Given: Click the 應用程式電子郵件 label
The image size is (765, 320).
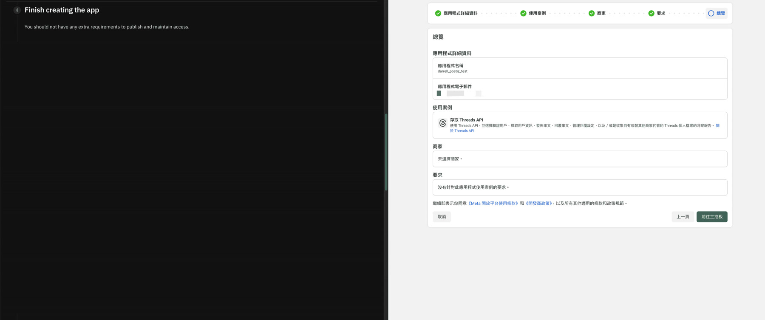Looking at the screenshot, I should (x=455, y=87).
